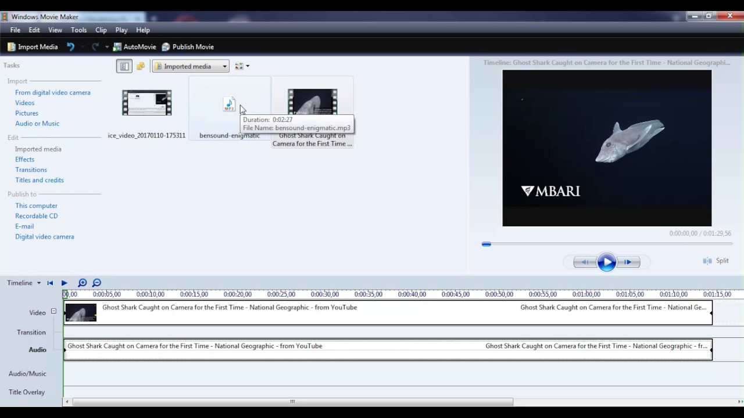Publish to Digital video camera link

tap(45, 237)
